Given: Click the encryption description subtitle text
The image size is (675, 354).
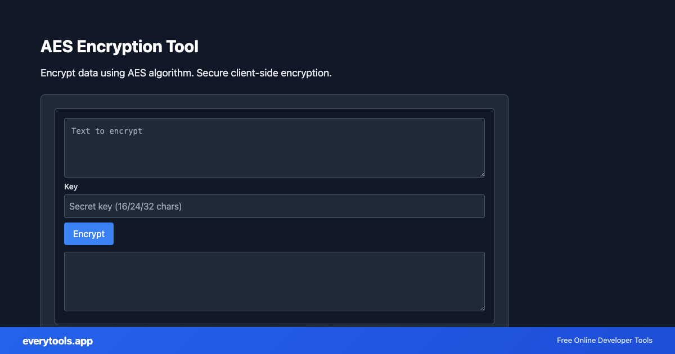Looking at the screenshot, I should click(x=186, y=72).
